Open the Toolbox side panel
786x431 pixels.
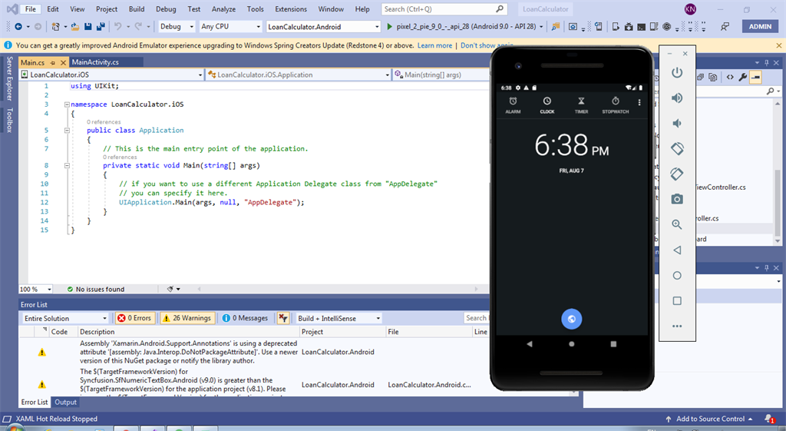[x=9, y=120]
